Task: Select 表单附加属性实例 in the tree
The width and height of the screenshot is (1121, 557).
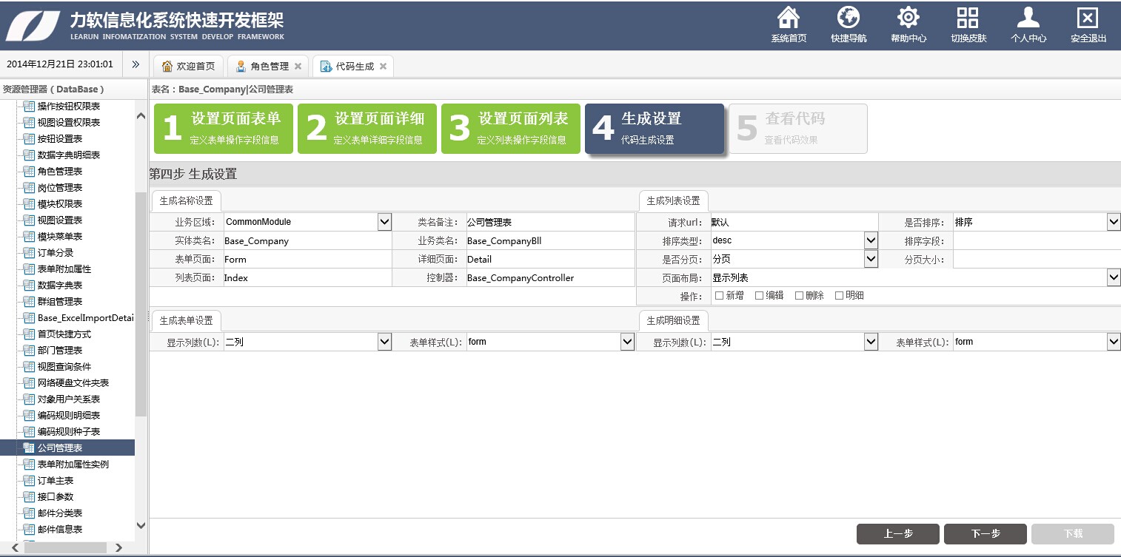Action: (x=73, y=464)
